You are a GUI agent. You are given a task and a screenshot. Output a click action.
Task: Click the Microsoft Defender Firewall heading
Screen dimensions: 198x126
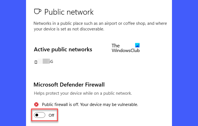(x=69, y=84)
